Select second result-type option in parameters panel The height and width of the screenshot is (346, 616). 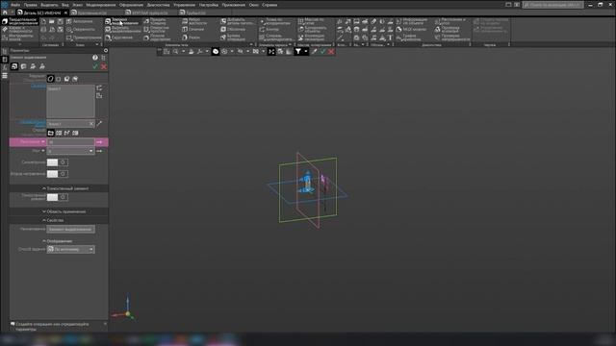point(59,79)
